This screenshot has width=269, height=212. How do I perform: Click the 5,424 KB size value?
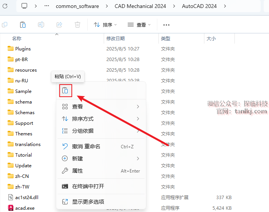coord(222,208)
